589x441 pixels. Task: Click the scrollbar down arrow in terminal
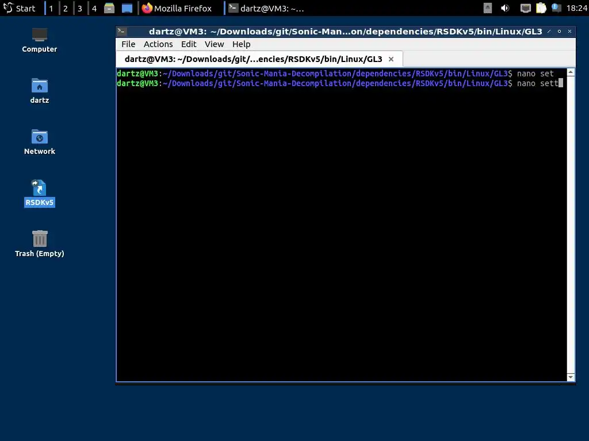[571, 377]
